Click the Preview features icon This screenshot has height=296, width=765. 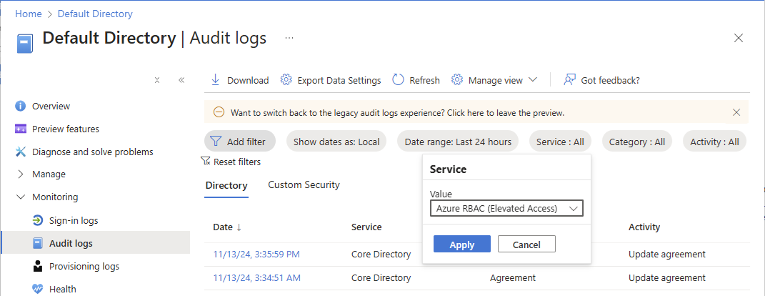coord(20,129)
